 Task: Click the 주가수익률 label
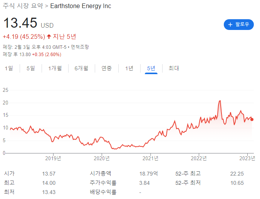103,183
